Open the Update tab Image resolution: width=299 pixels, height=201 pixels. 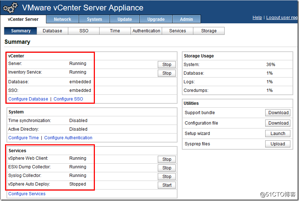(125, 19)
